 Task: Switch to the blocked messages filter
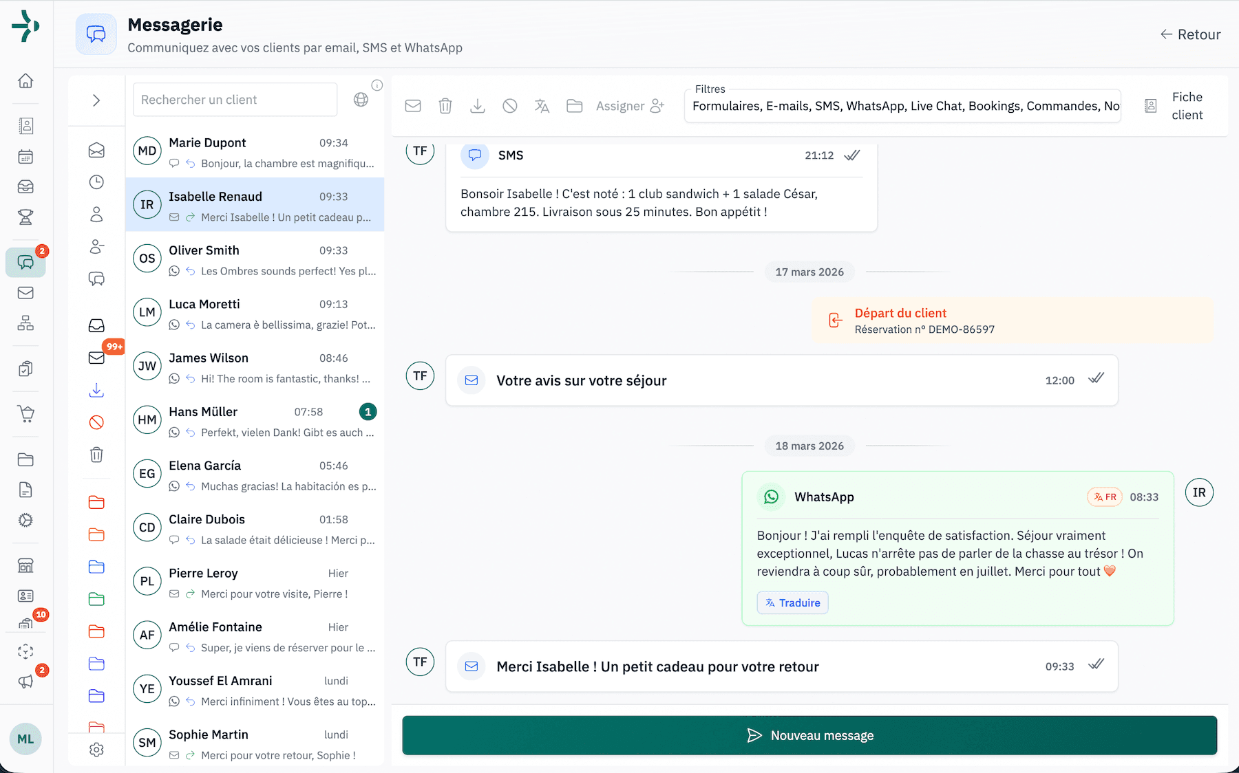(96, 422)
